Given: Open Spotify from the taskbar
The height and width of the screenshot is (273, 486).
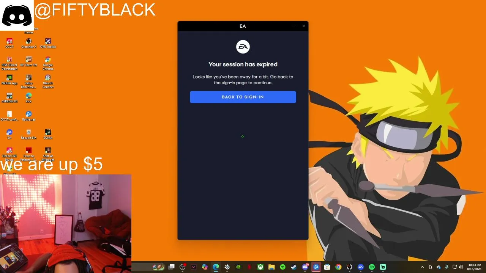Looking at the screenshot, I should 372,267.
